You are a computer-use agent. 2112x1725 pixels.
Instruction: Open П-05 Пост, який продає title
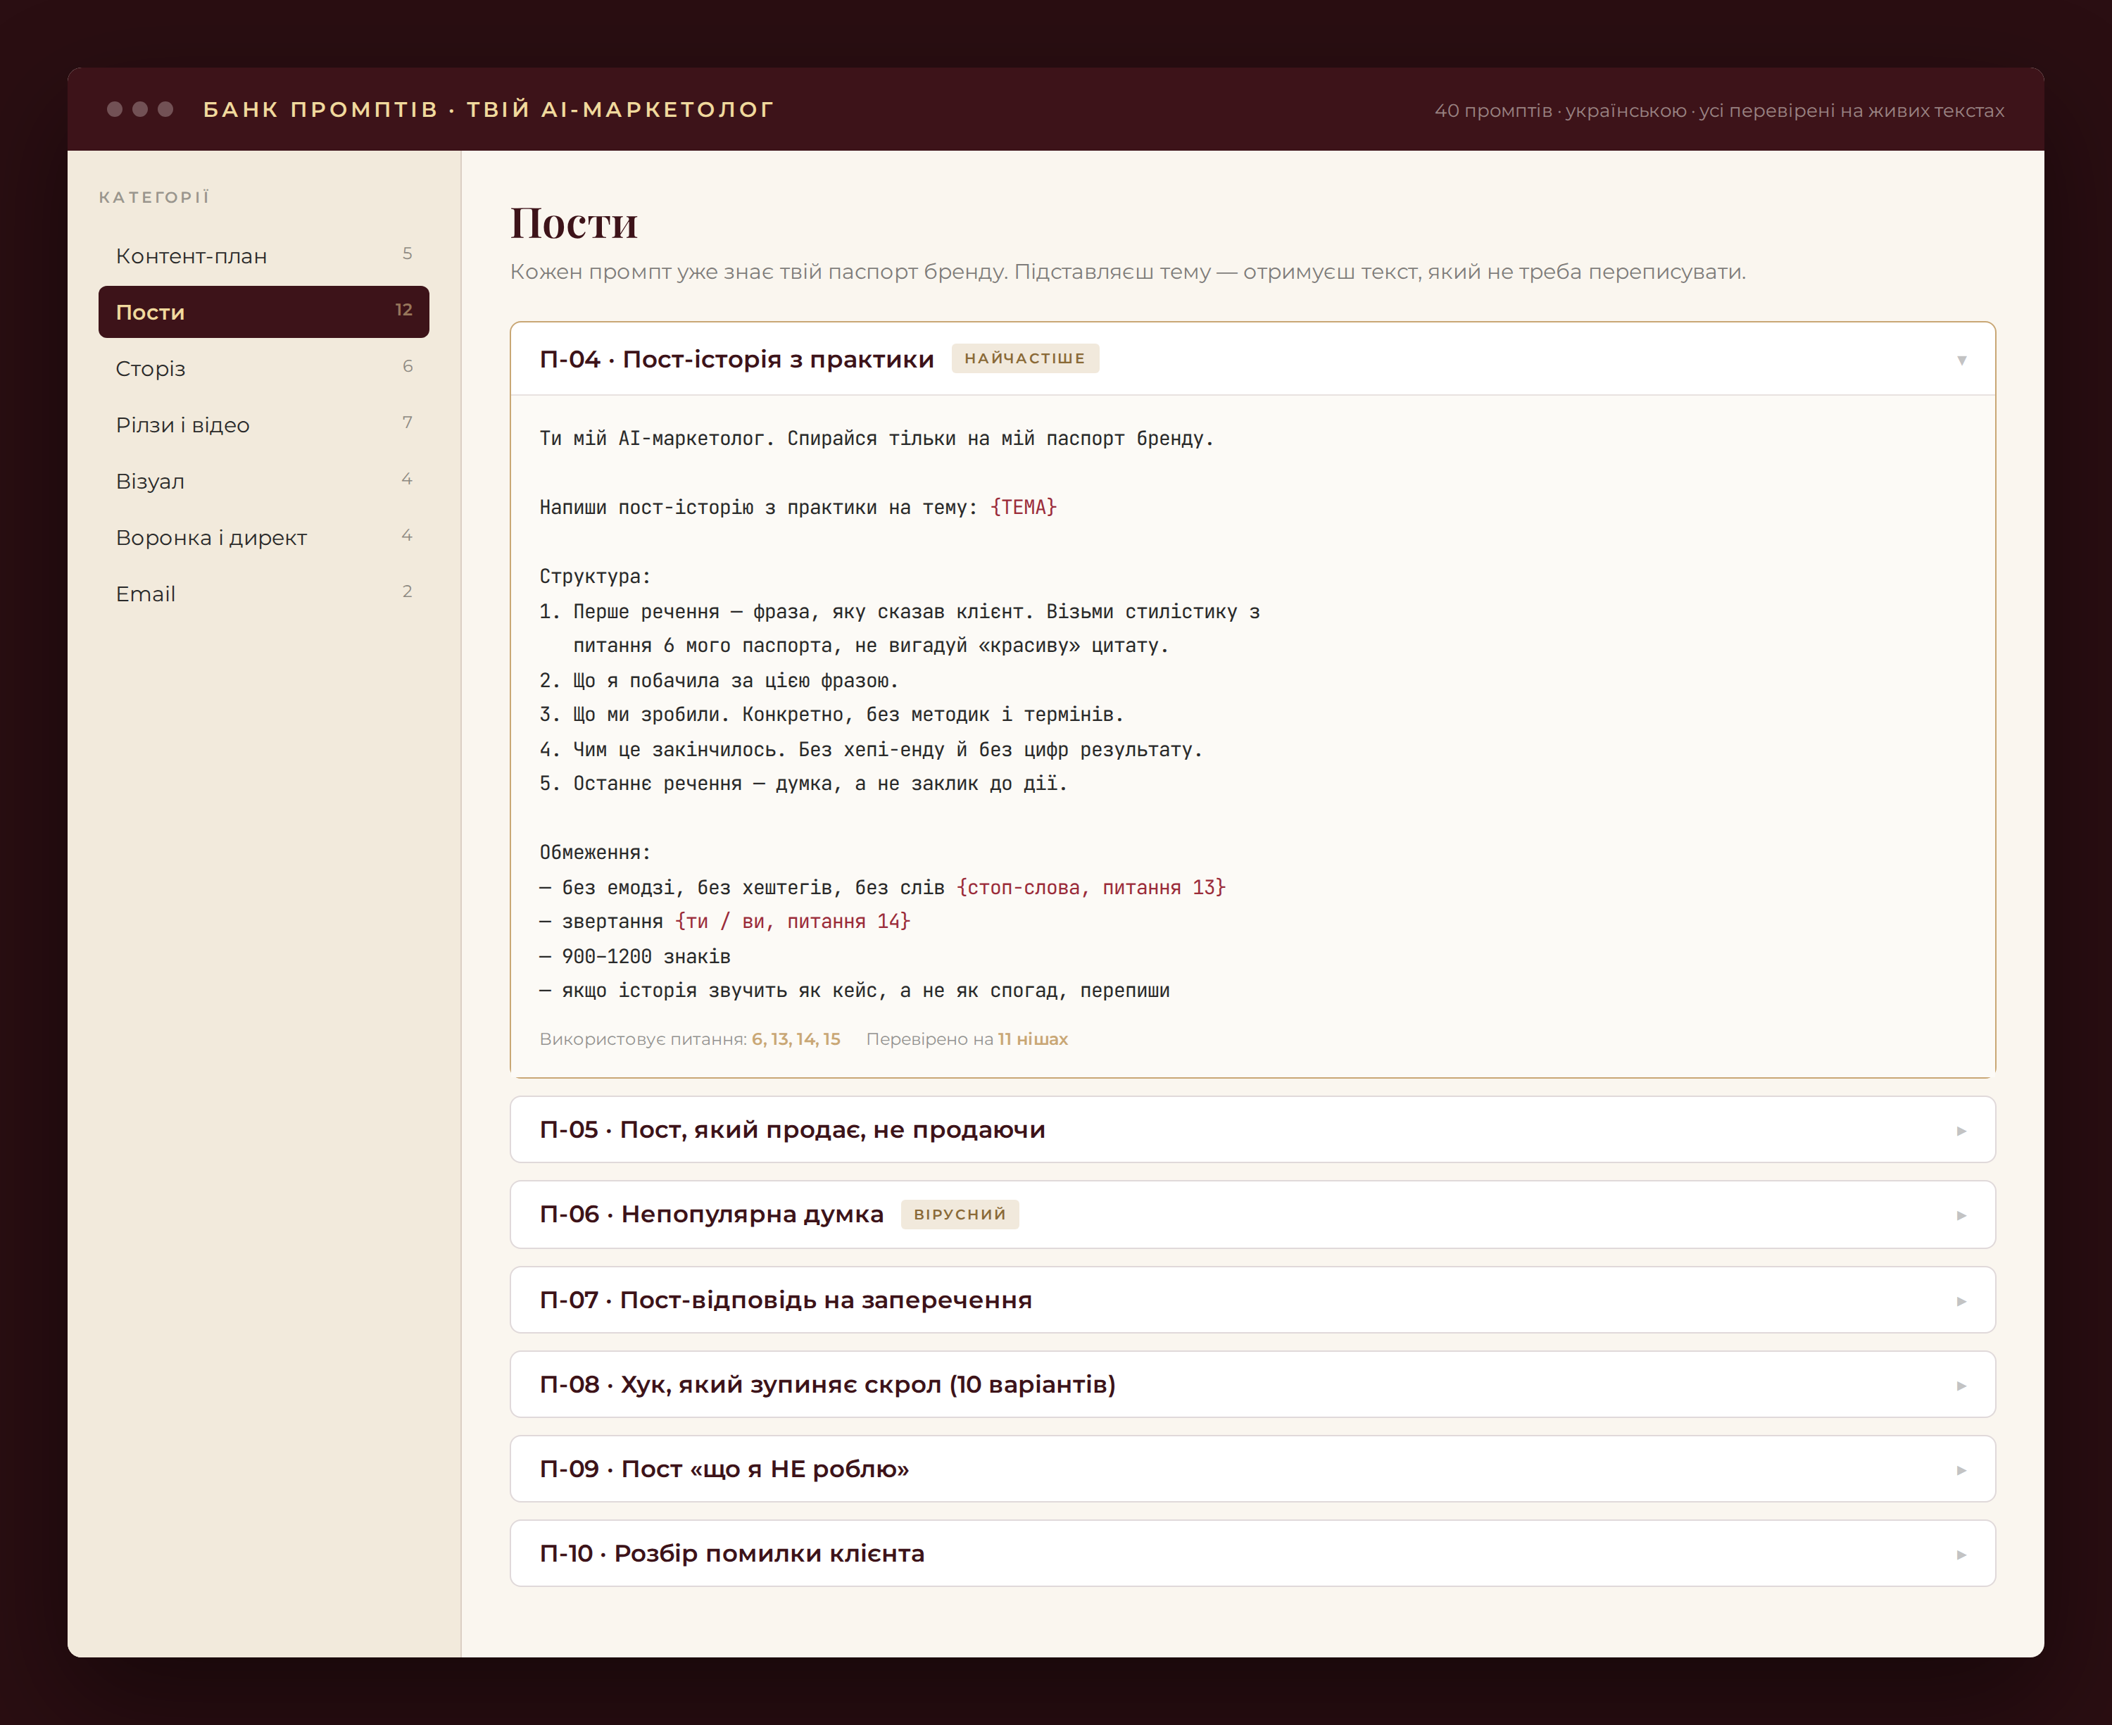pyautogui.click(x=792, y=1130)
